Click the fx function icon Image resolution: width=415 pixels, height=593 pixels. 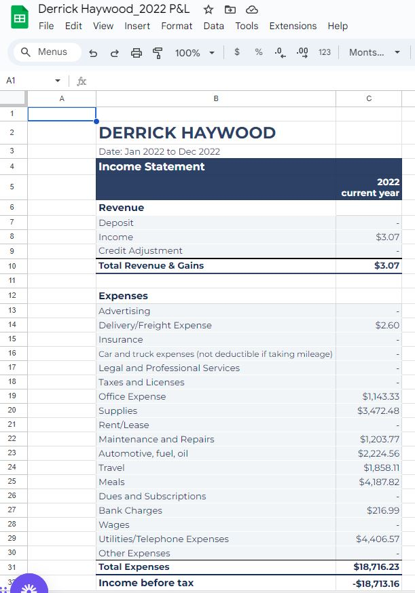[x=82, y=81]
